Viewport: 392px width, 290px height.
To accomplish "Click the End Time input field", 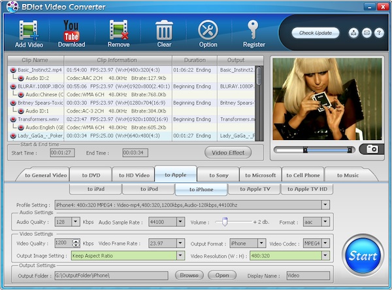I will [x=135, y=153].
